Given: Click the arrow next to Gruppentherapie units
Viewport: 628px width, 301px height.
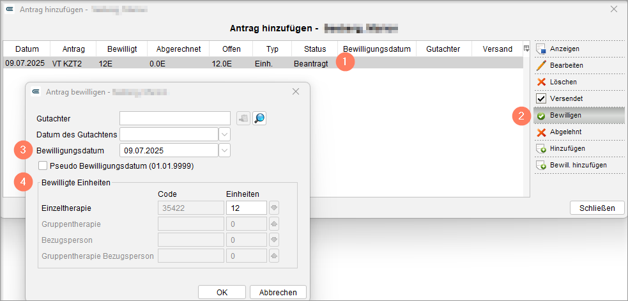Looking at the screenshot, I should (x=274, y=224).
